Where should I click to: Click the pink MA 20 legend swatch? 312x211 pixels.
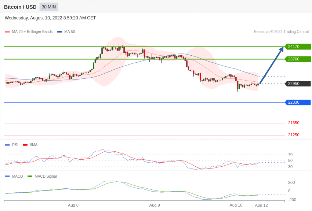click(x=7, y=32)
